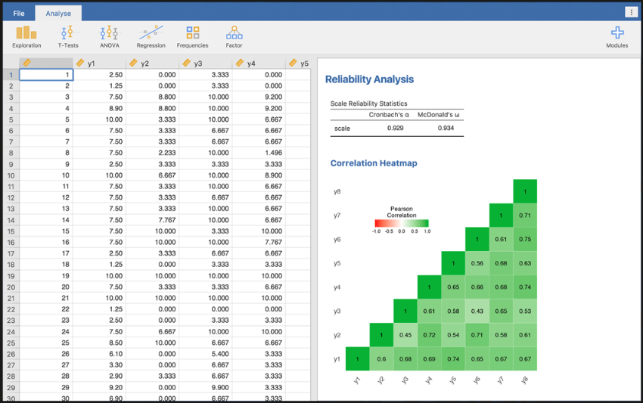643x403 pixels.
Task: Open the Exploration analyses menu
Action: pos(26,37)
